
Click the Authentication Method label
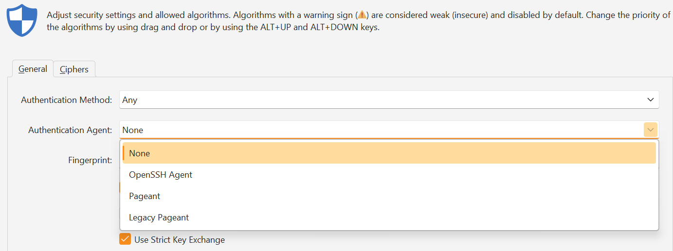click(67, 100)
